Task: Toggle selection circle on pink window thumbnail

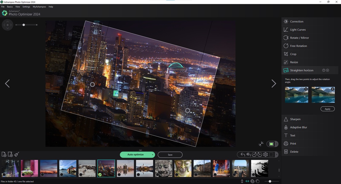Action: (23, 175)
